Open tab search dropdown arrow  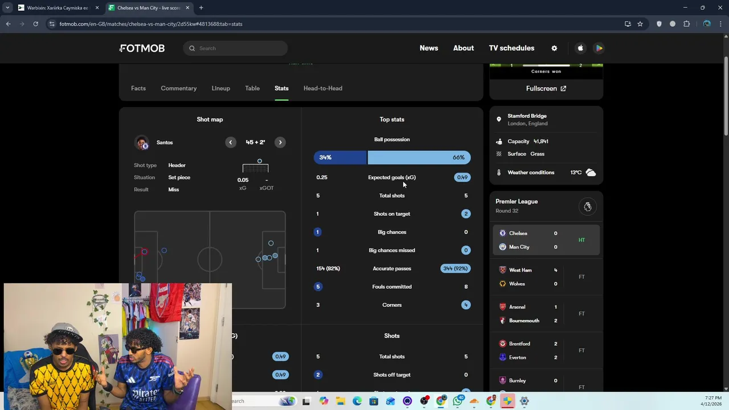point(7,8)
